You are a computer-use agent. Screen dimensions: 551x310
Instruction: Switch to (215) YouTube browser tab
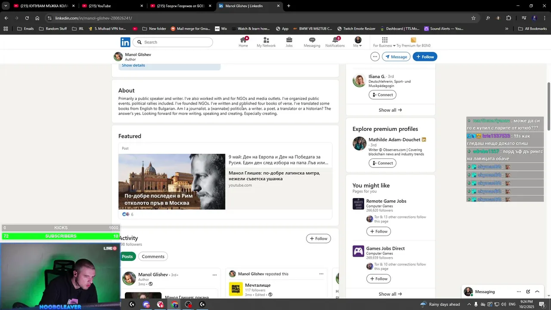pos(112,6)
